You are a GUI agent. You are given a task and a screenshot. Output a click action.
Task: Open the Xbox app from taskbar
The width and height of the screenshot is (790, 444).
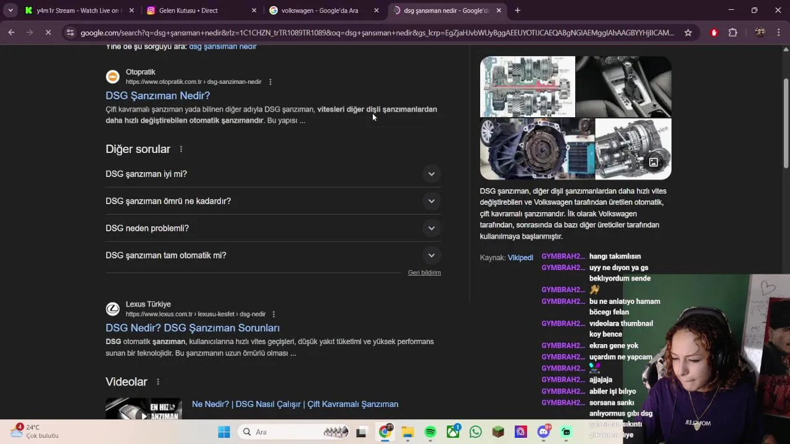pyautogui.click(x=453, y=432)
